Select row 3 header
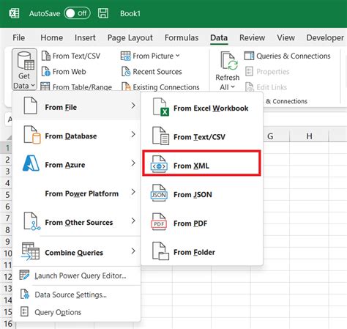The image size is (347, 329). coord(7,171)
